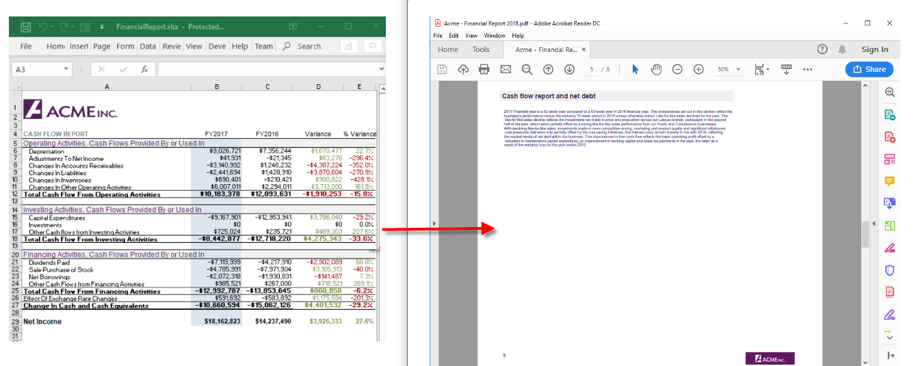Screen dimensions: 914x366
Task: Open the Undo history dropdown arrow
Action: pos(53,27)
